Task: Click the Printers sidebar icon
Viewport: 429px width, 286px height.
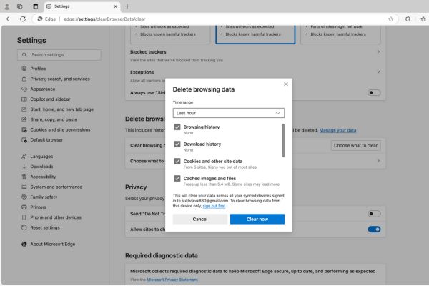Action: [24, 207]
